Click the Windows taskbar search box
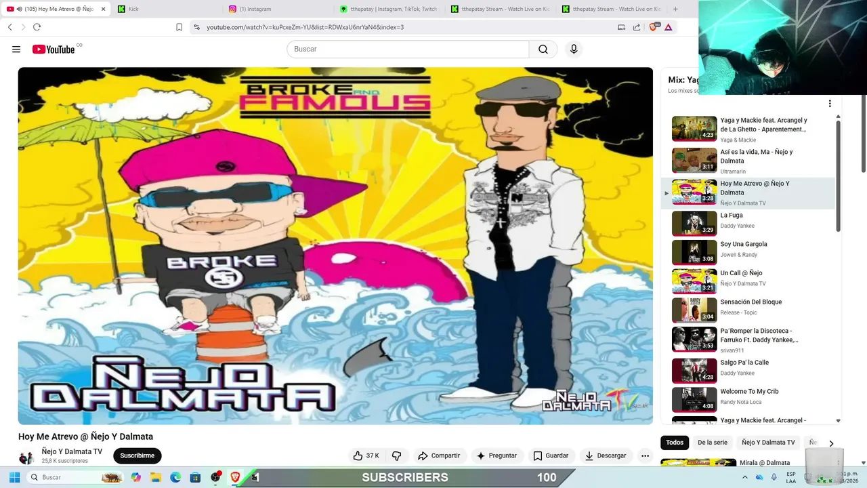867x488 pixels. [x=75, y=477]
